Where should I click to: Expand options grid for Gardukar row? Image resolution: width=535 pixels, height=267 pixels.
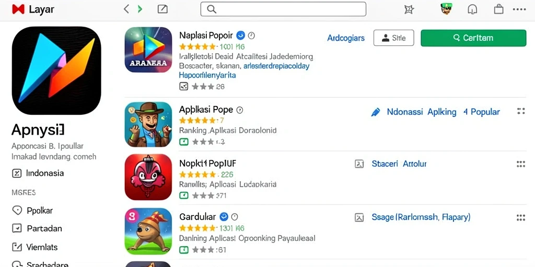tap(521, 217)
